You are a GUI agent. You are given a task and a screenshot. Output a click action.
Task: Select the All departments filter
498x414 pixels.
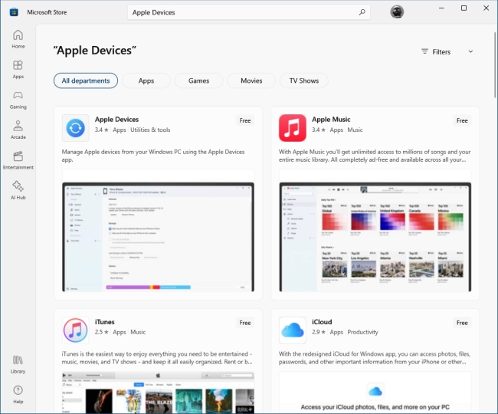[x=86, y=80]
